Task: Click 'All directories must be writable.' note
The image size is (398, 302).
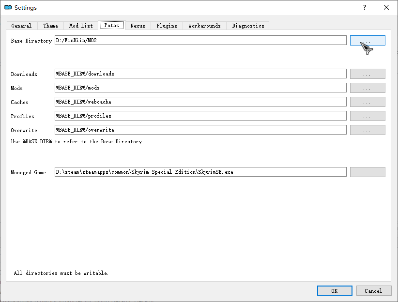Action: pyautogui.click(x=61, y=273)
